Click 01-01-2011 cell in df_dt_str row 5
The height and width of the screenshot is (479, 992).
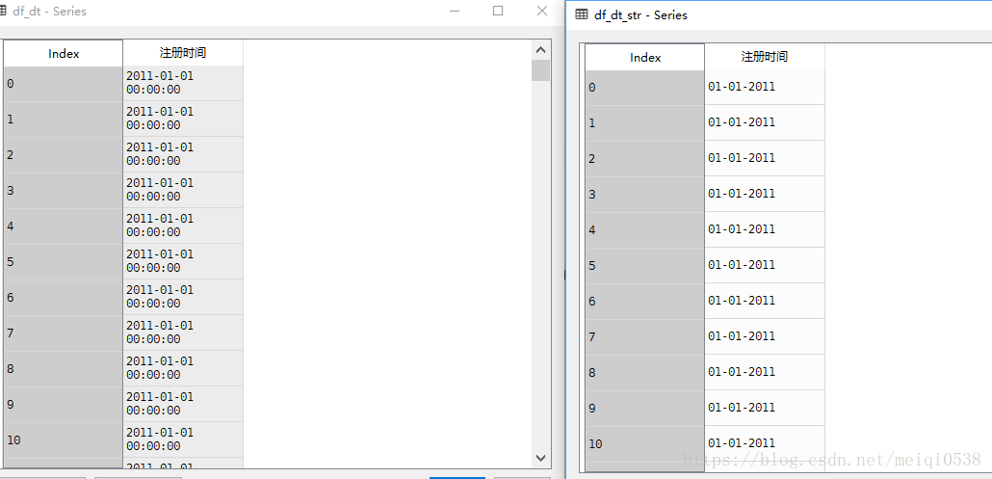point(765,265)
